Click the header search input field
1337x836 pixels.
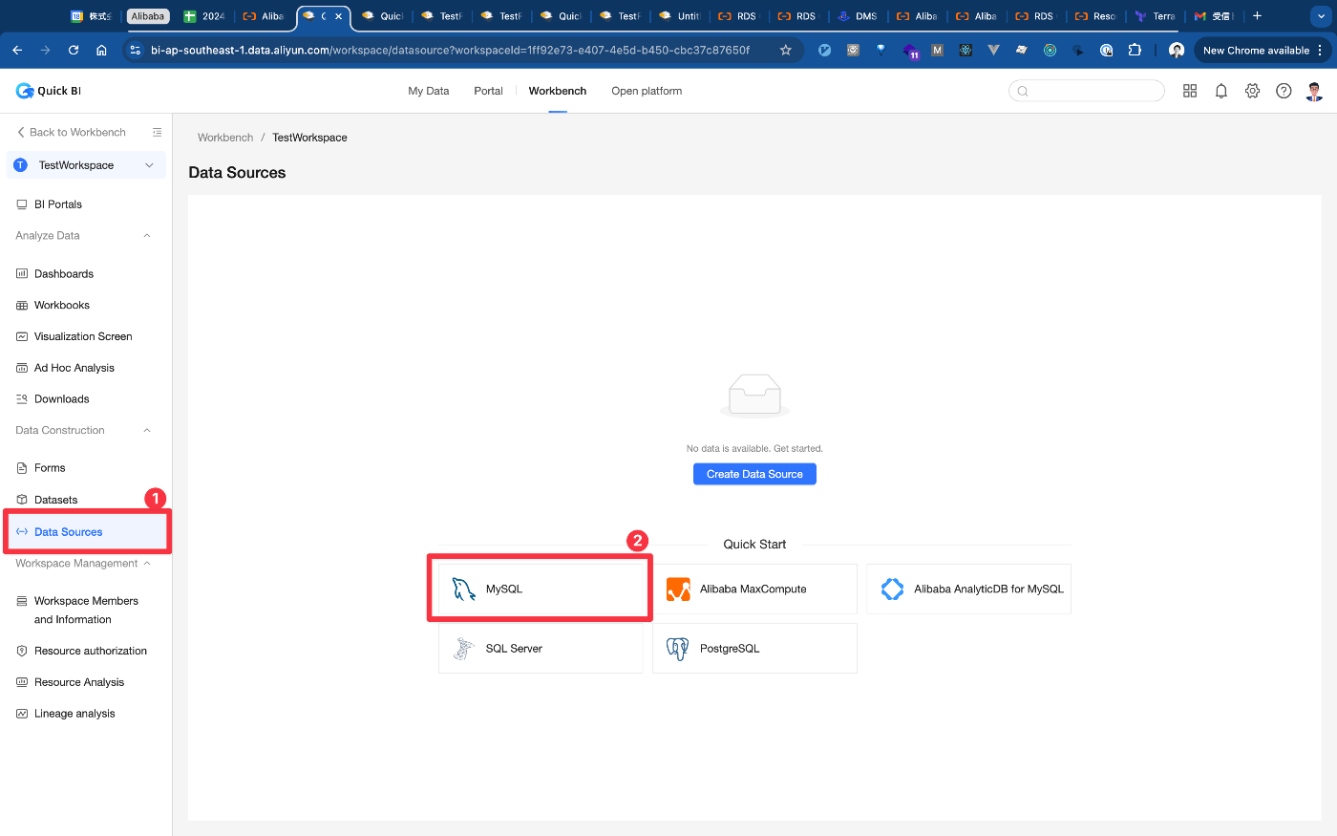[x=1087, y=91]
